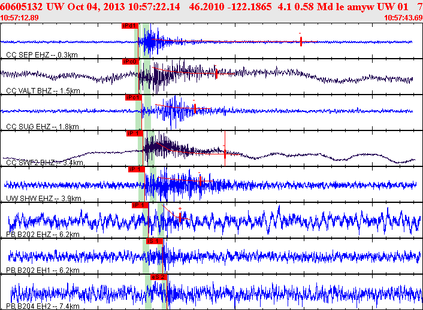Click the CC VALT BHZ -- 1.5km station label
Screen dimensions: 423x310
43,91
